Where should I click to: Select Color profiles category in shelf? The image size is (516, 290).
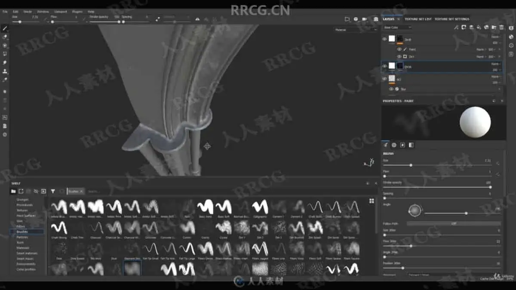pos(26,269)
